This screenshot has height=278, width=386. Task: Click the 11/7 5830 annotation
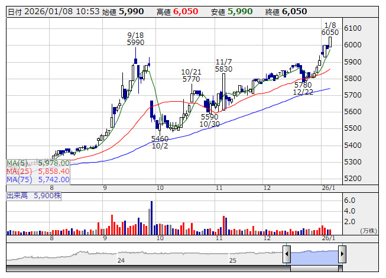coord(223,65)
